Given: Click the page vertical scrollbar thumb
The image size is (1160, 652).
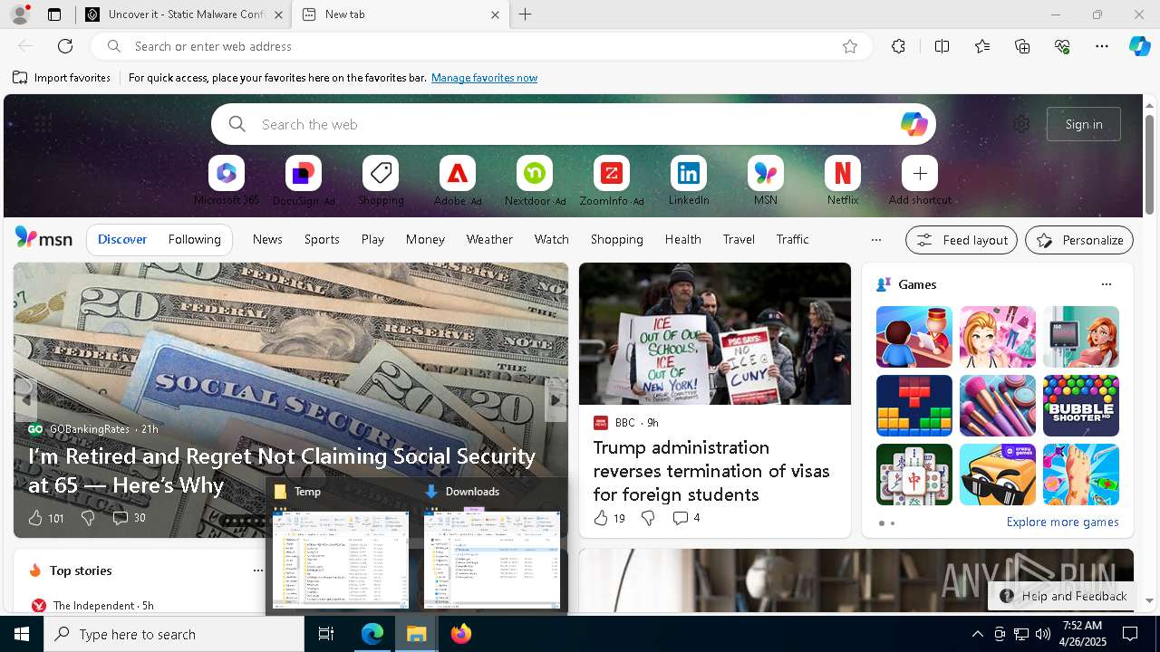Looking at the screenshot, I should 1149,165.
